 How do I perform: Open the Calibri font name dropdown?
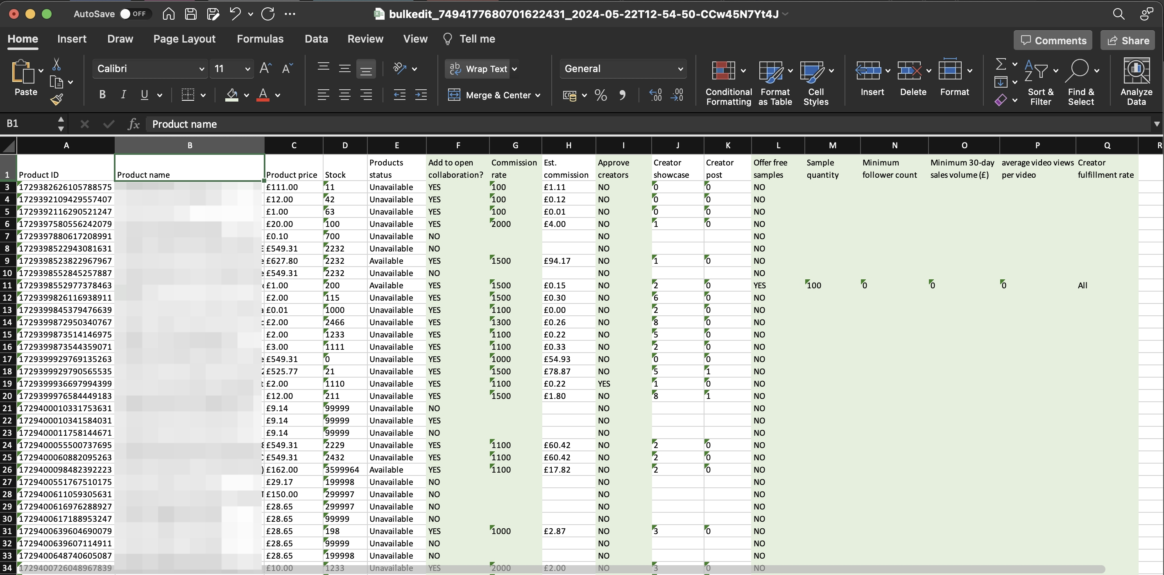tap(202, 69)
